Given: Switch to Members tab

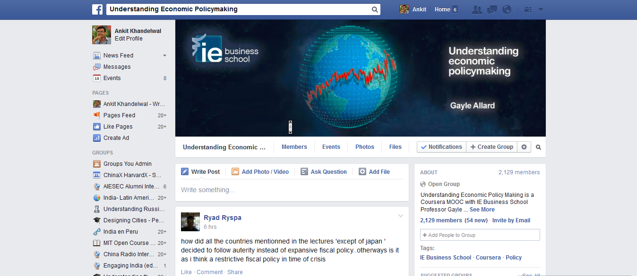Looking at the screenshot, I should click(294, 147).
